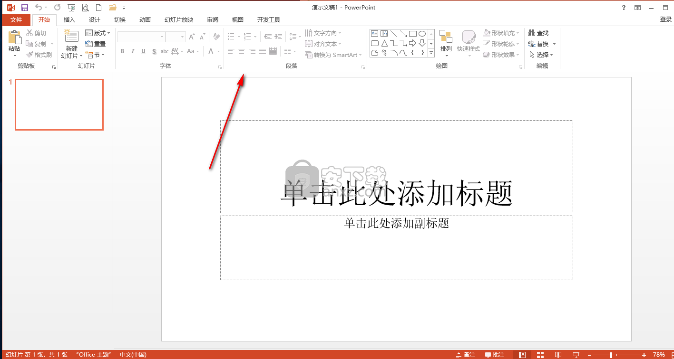This screenshot has width=674, height=359.
Task: Toggle text Shadow formatting
Action: click(x=154, y=51)
